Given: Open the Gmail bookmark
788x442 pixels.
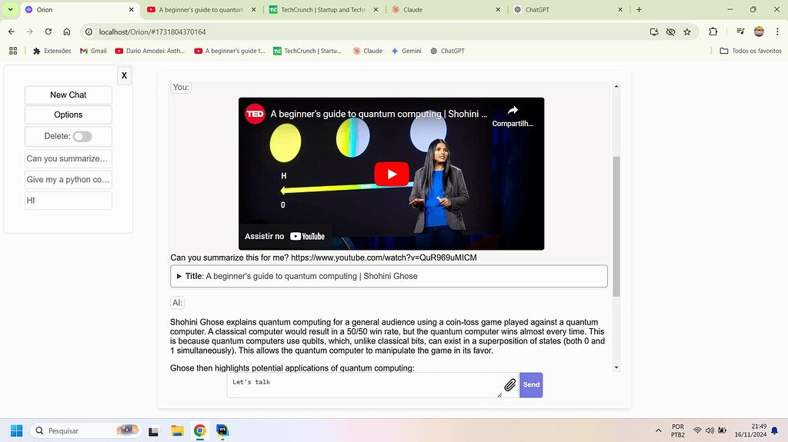Looking at the screenshot, I should [93, 51].
